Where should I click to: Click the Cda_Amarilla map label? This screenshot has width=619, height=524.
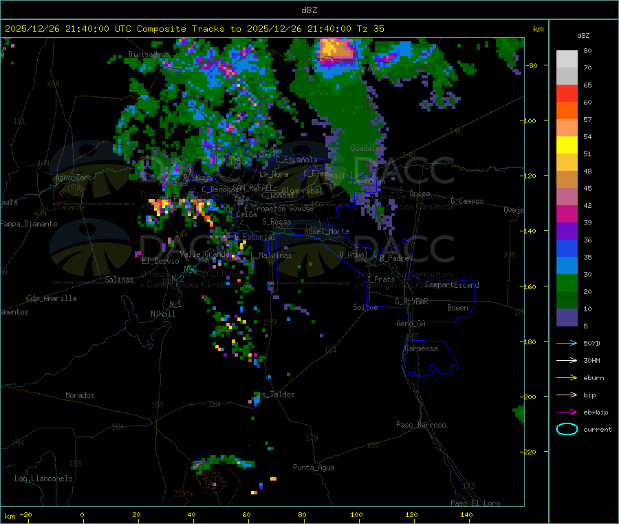[52, 298]
